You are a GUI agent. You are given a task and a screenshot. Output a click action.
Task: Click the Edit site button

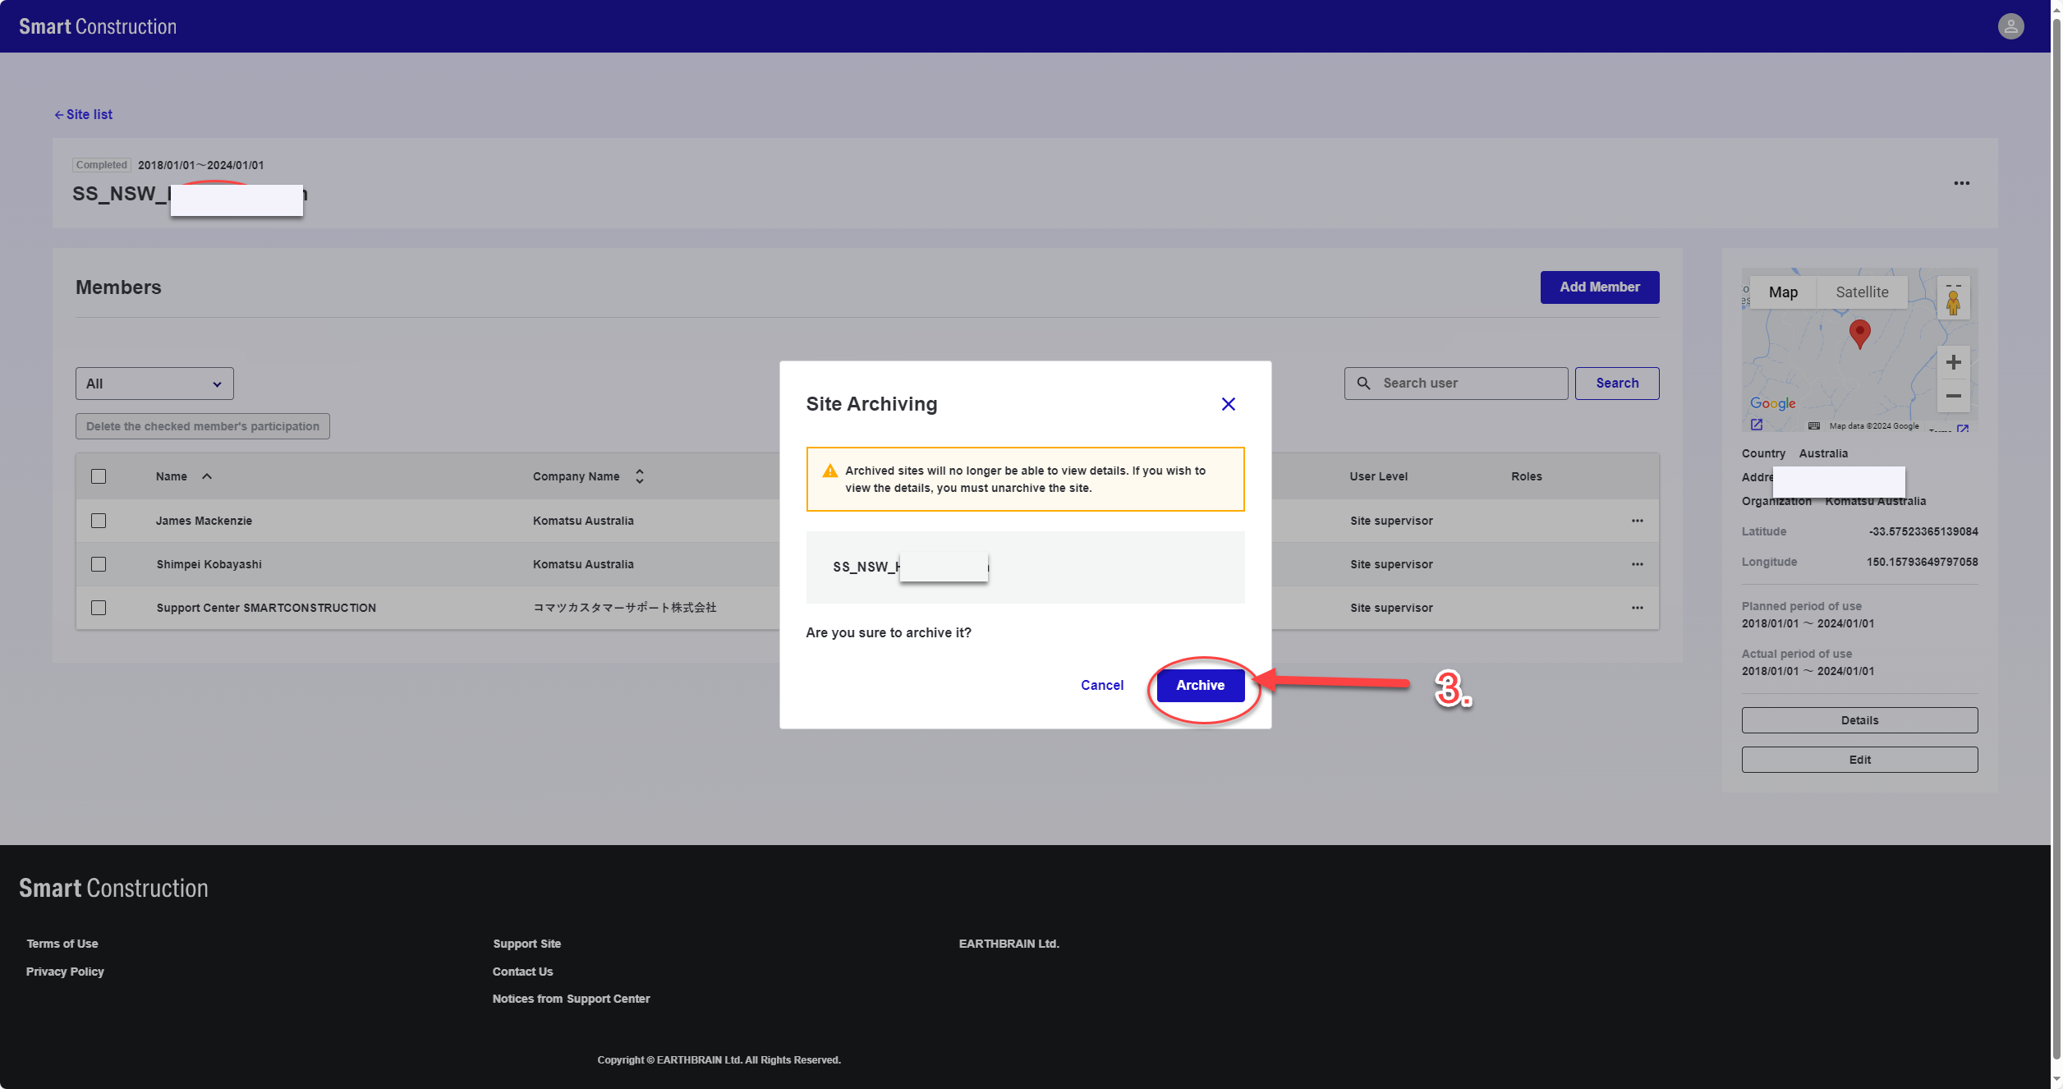tap(1859, 760)
